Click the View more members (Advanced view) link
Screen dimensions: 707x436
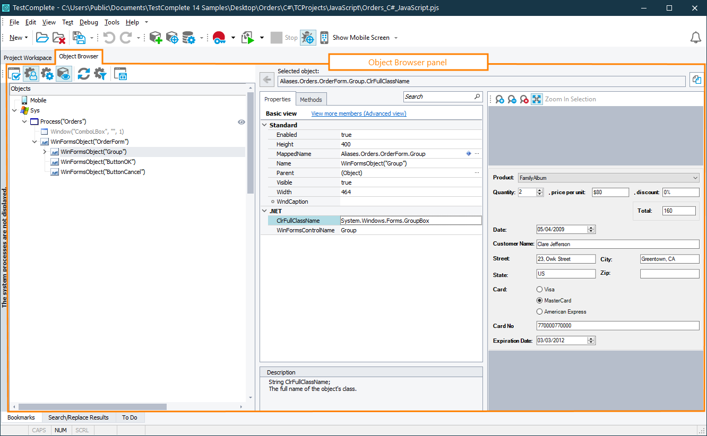(x=359, y=114)
